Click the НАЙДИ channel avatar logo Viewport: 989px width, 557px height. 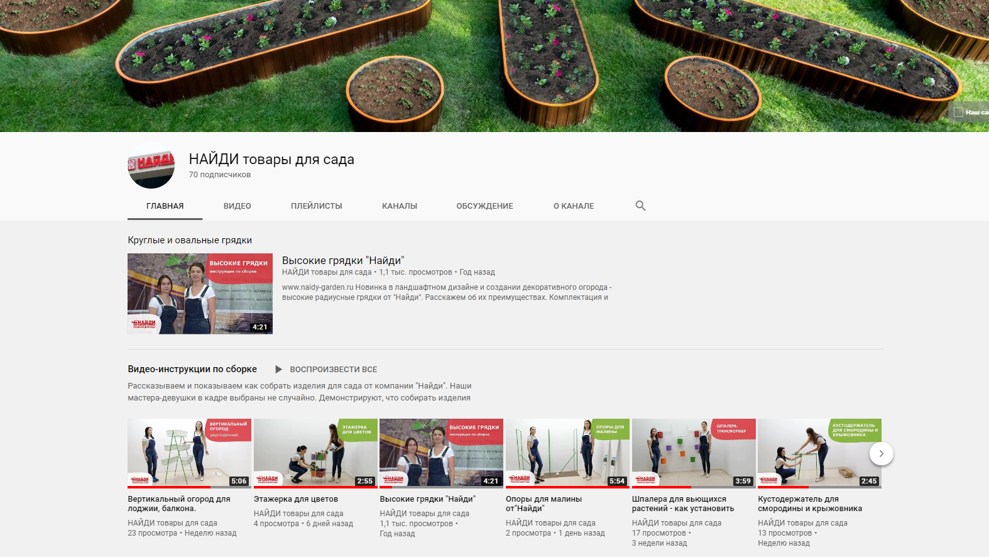pyautogui.click(x=151, y=165)
